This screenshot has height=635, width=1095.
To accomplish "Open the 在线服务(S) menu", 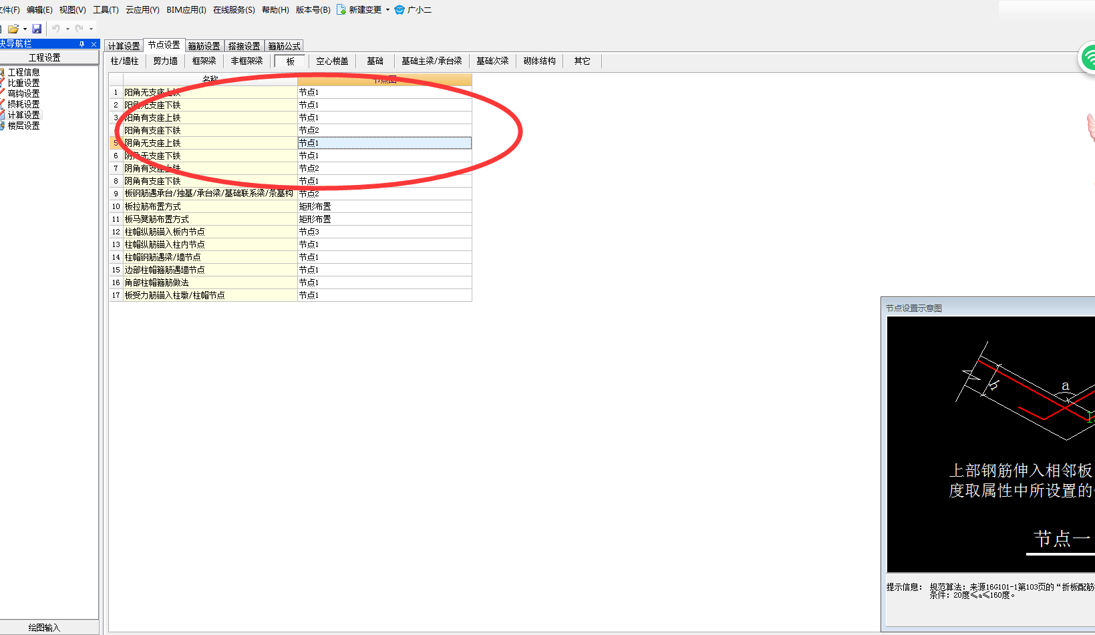I will (x=234, y=10).
